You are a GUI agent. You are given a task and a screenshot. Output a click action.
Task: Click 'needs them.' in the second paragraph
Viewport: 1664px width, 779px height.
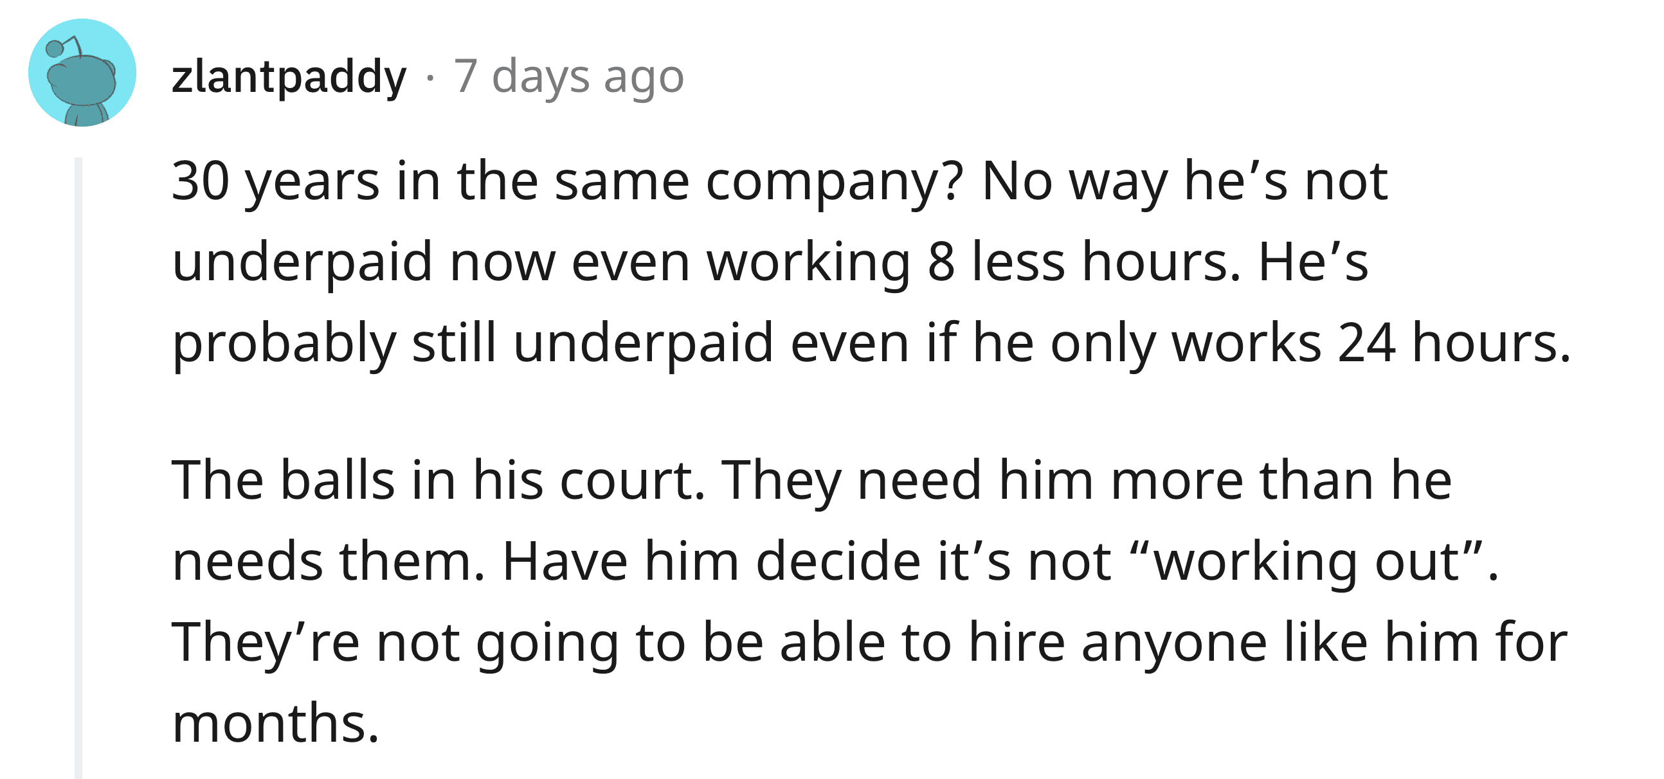tap(328, 560)
